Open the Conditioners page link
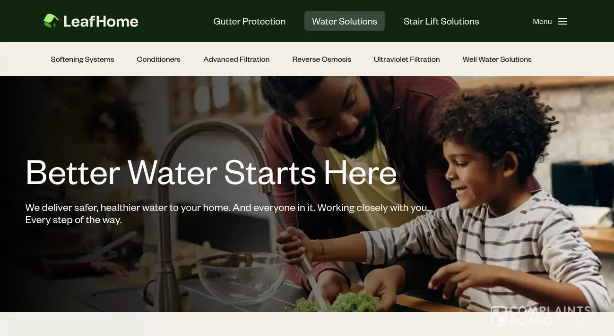The height and width of the screenshot is (336, 614). 159,59
